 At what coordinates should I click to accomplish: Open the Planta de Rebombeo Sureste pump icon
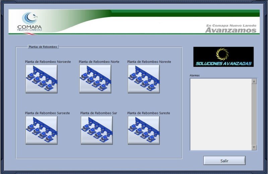click(x=144, y=130)
